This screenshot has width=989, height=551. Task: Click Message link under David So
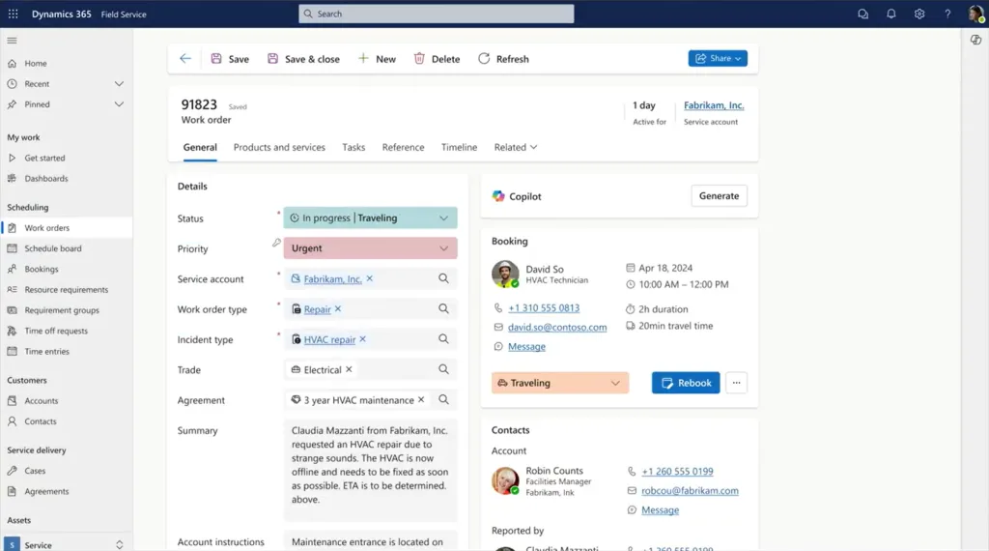coord(526,346)
